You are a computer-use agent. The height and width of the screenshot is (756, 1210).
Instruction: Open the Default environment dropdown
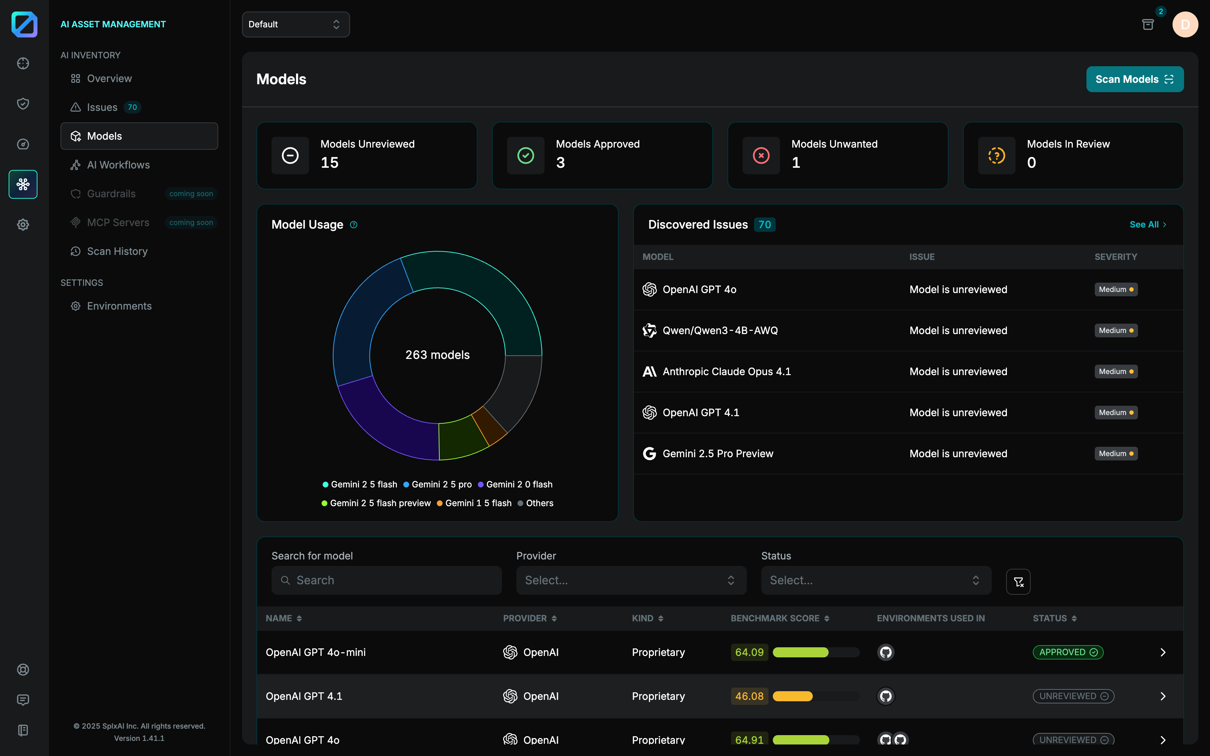[296, 24]
